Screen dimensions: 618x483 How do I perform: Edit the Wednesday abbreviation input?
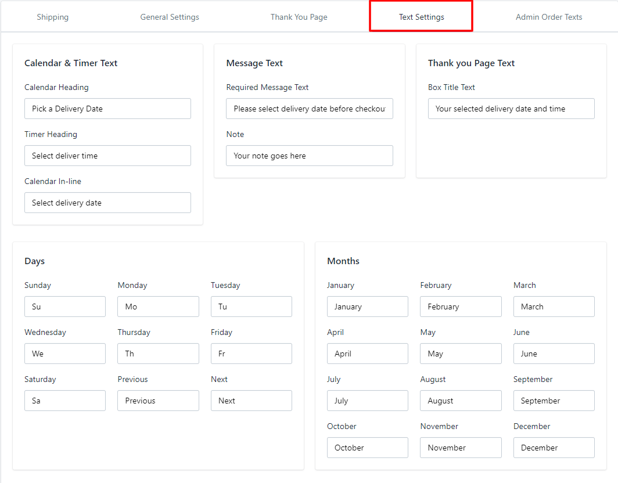click(x=65, y=354)
